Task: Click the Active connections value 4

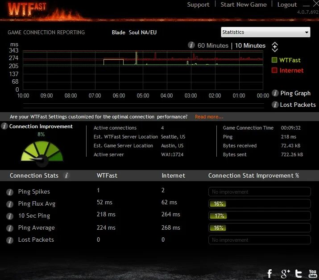Action: [x=162, y=128]
